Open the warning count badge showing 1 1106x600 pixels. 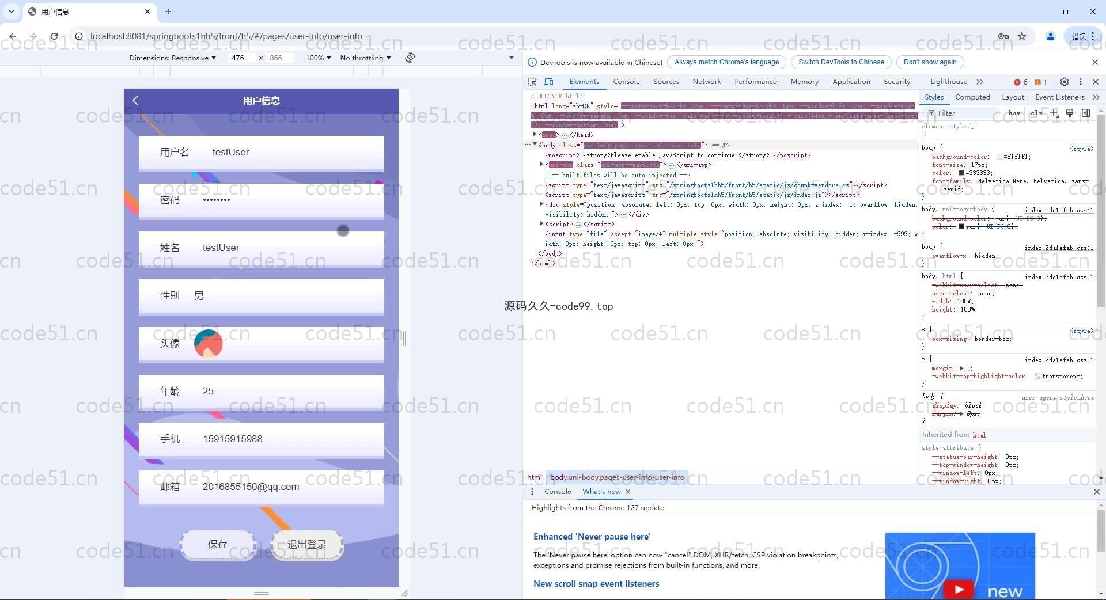pos(1040,82)
